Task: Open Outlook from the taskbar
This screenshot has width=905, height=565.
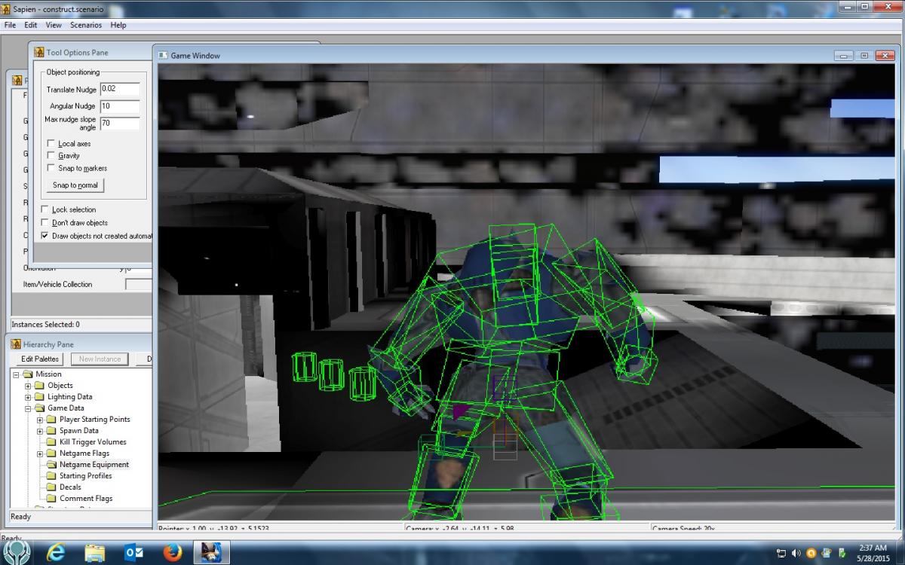Action: (133, 552)
